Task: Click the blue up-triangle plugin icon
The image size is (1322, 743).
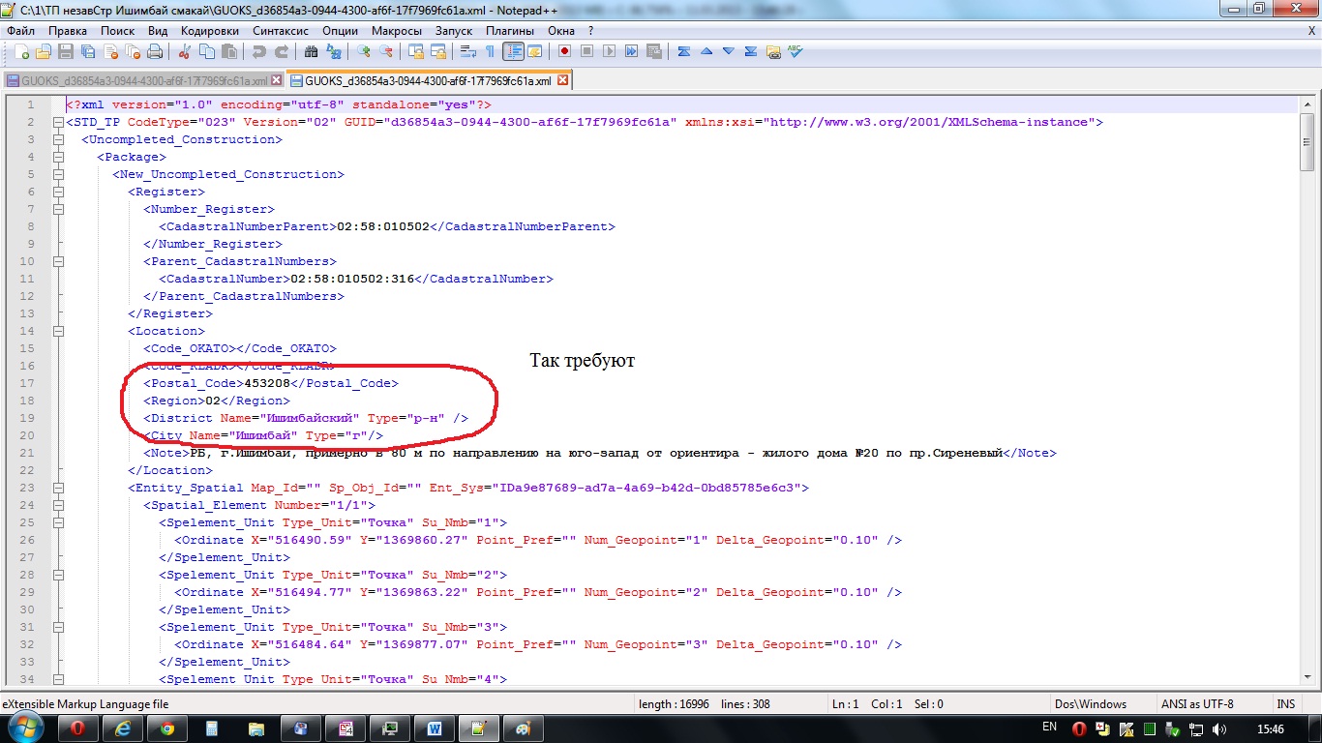Action: (x=706, y=51)
